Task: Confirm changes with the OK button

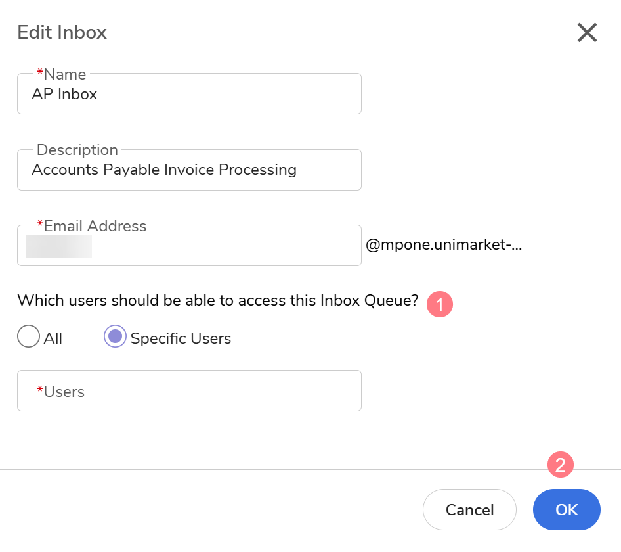Action: click(567, 509)
